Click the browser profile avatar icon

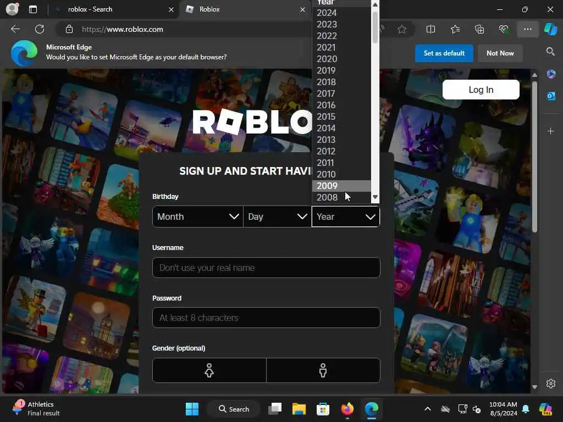click(12, 9)
